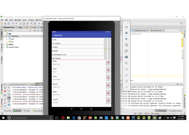Viewport: 189px width, 135px height.
Task: Click the emulator panel Back triangle
Action: [x=126, y=69]
